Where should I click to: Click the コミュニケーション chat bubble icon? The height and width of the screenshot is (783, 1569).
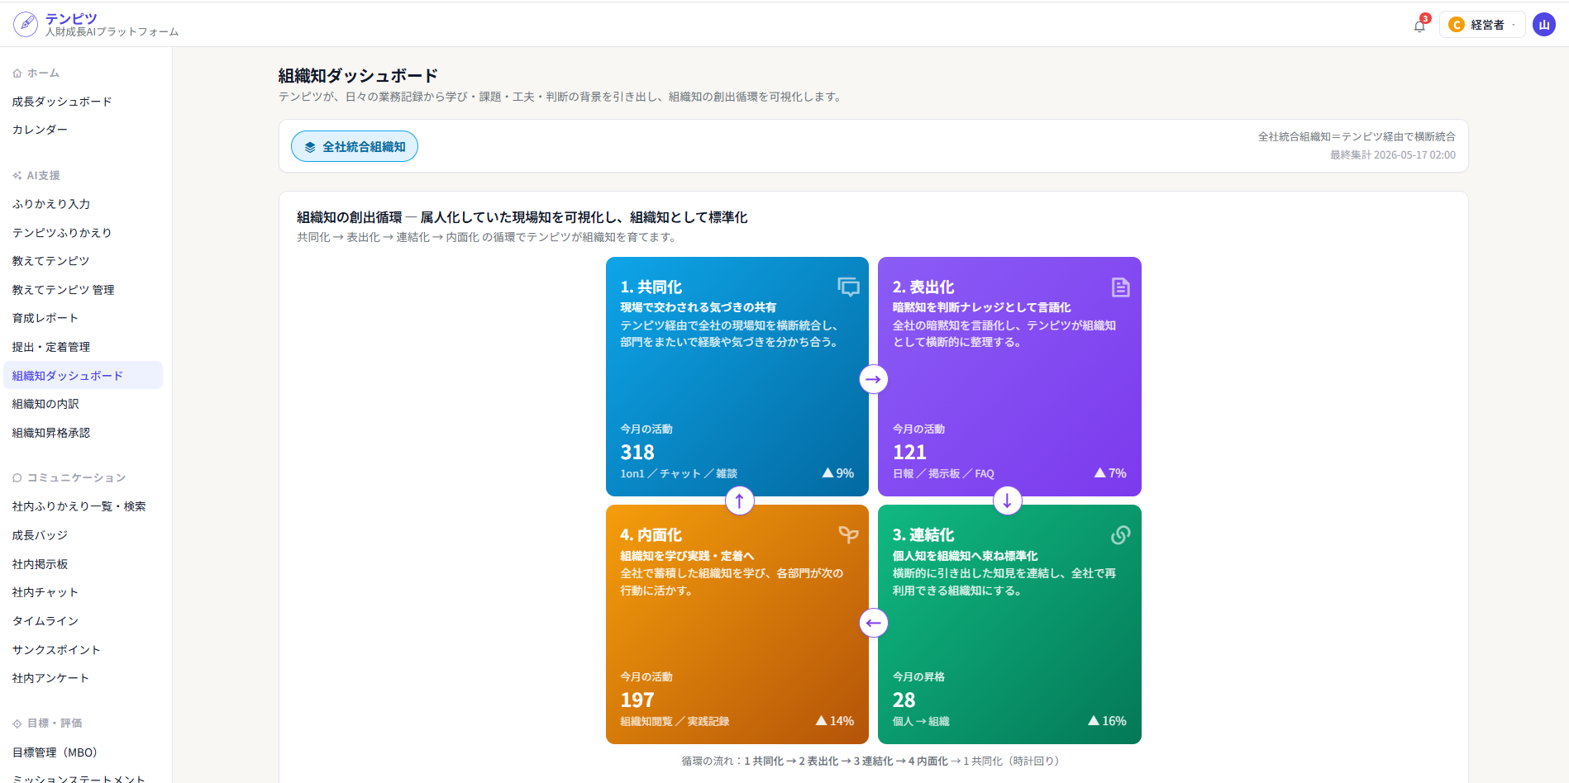click(x=17, y=478)
